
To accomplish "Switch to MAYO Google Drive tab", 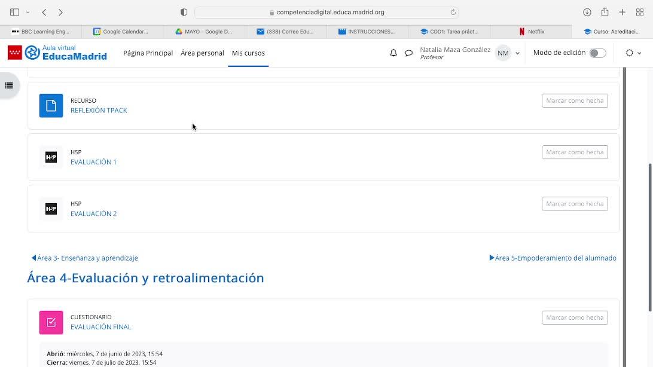I will tap(204, 32).
